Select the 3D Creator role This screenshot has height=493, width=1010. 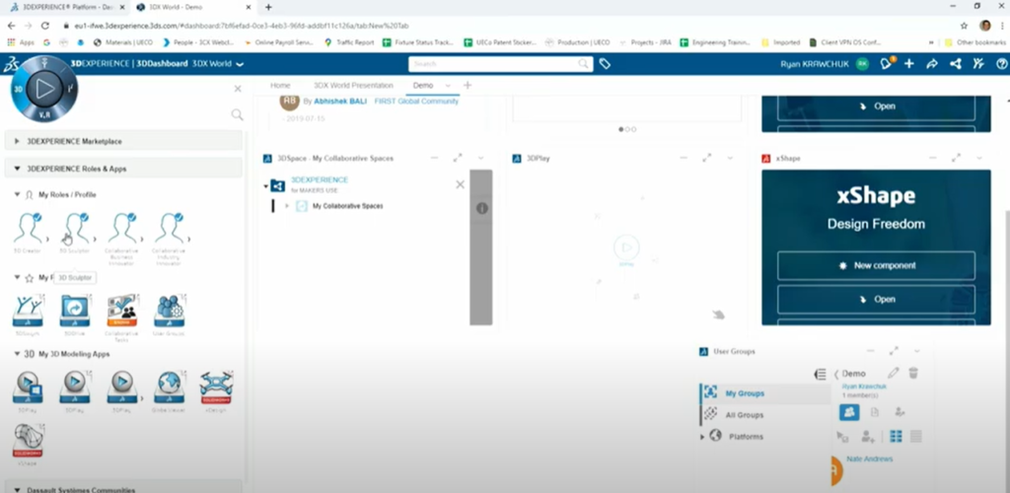pyautogui.click(x=29, y=229)
